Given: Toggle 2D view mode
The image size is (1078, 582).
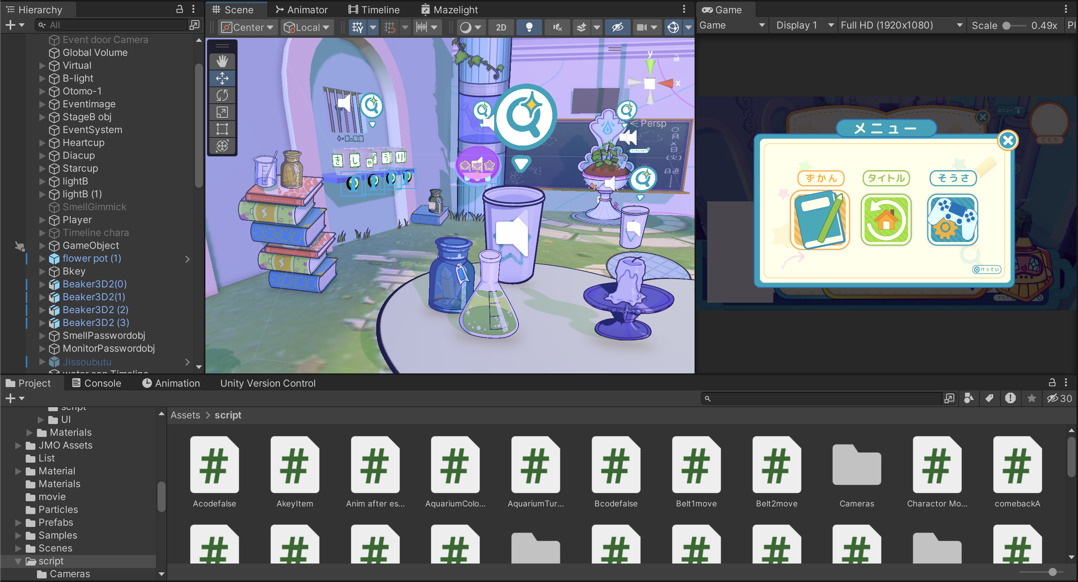Looking at the screenshot, I should (501, 28).
